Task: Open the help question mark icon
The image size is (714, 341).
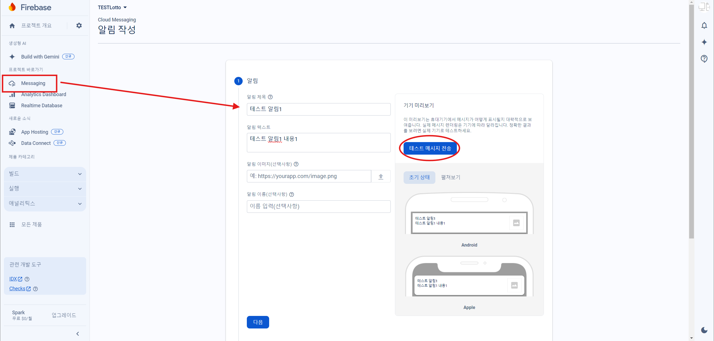Action: click(x=704, y=59)
